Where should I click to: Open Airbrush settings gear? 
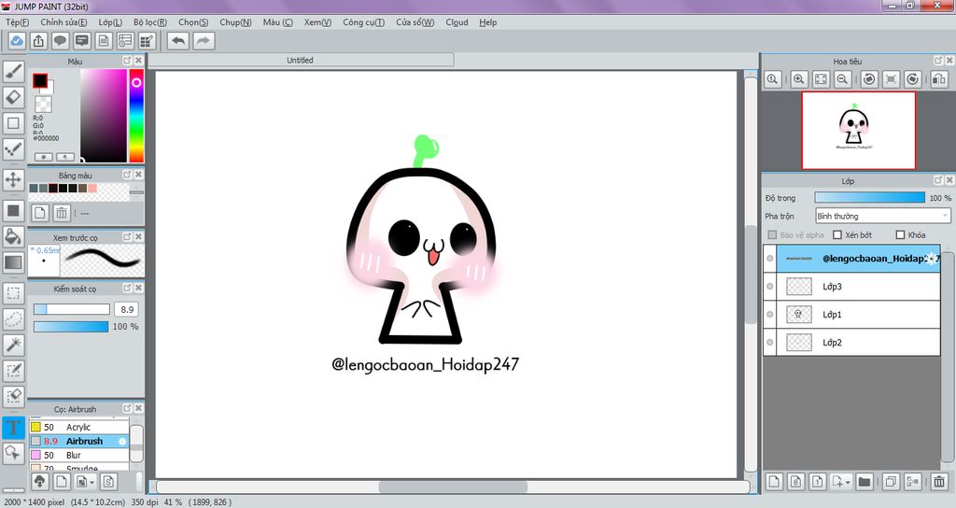[x=122, y=441]
